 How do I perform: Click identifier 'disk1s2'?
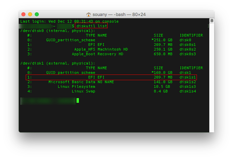[x=188, y=82]
